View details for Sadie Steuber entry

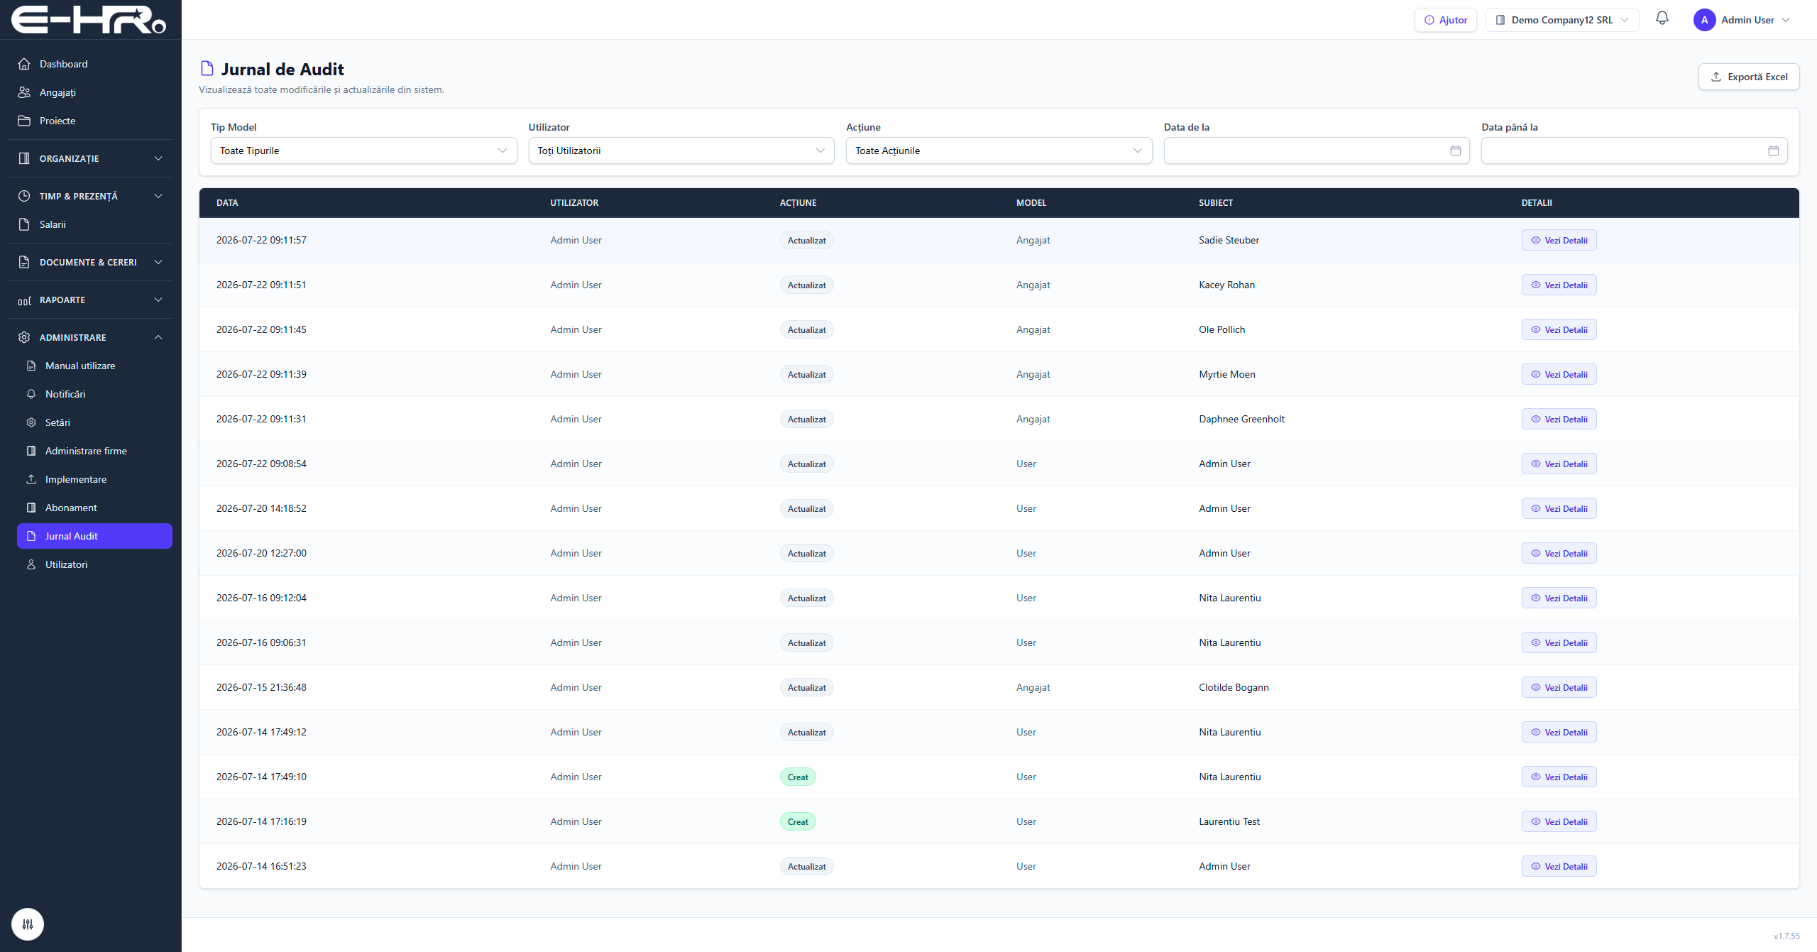pyautogui.click(x=1559, y=240)
